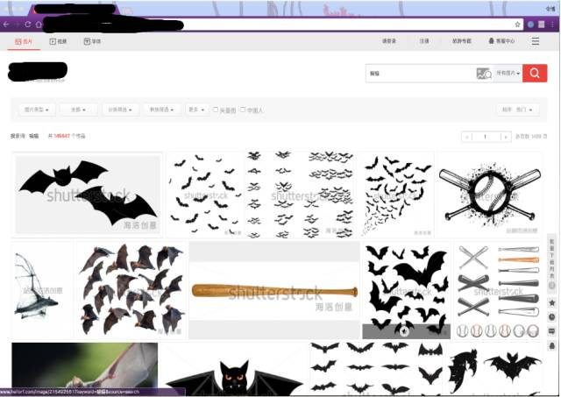Click the red search magnifier button
561x397 pixels.
coord(535,74)
